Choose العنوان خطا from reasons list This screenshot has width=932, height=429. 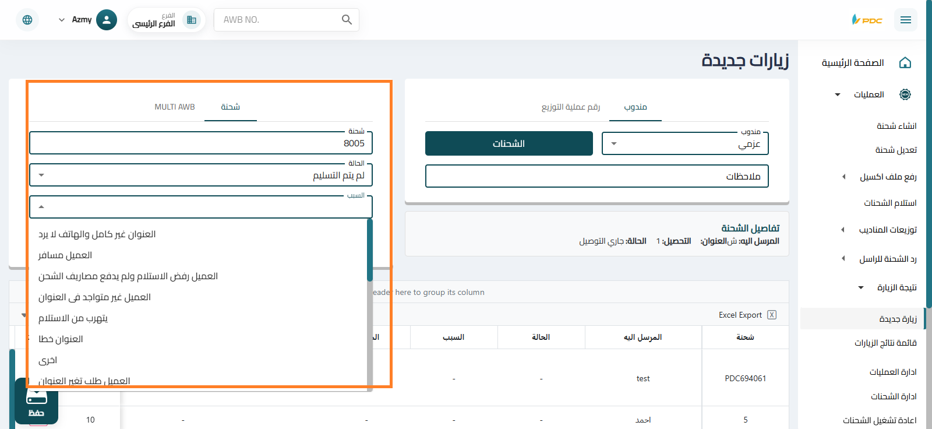61,339
